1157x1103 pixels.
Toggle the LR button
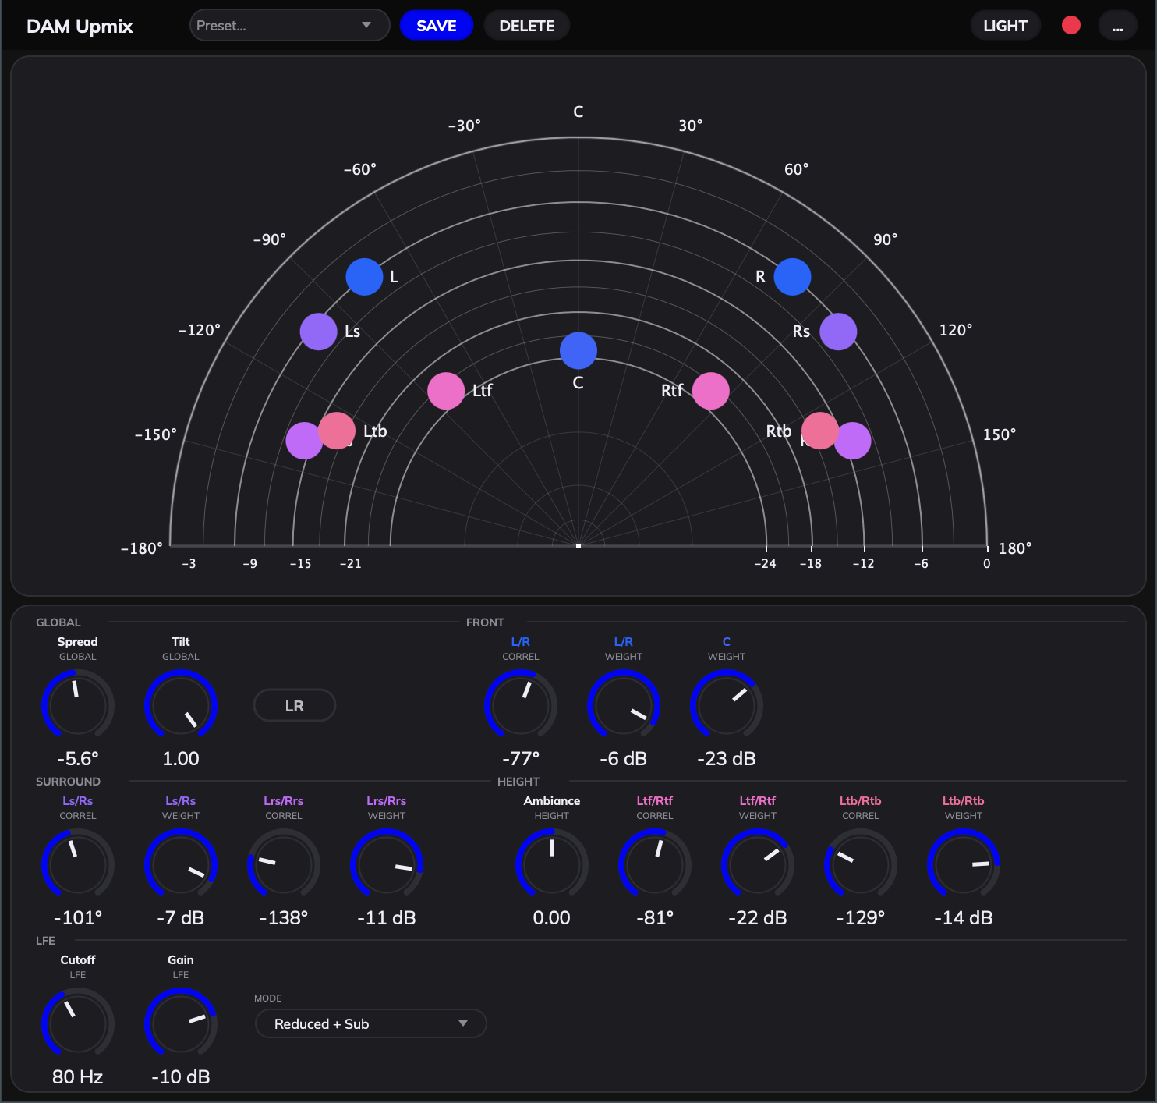coord(295,706)
